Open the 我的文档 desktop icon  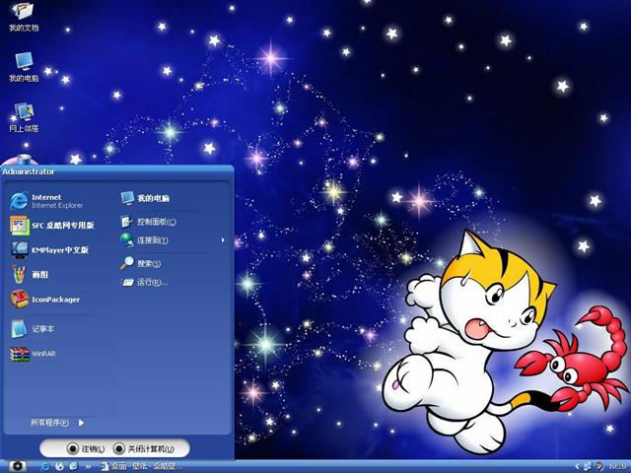point(24,16)
